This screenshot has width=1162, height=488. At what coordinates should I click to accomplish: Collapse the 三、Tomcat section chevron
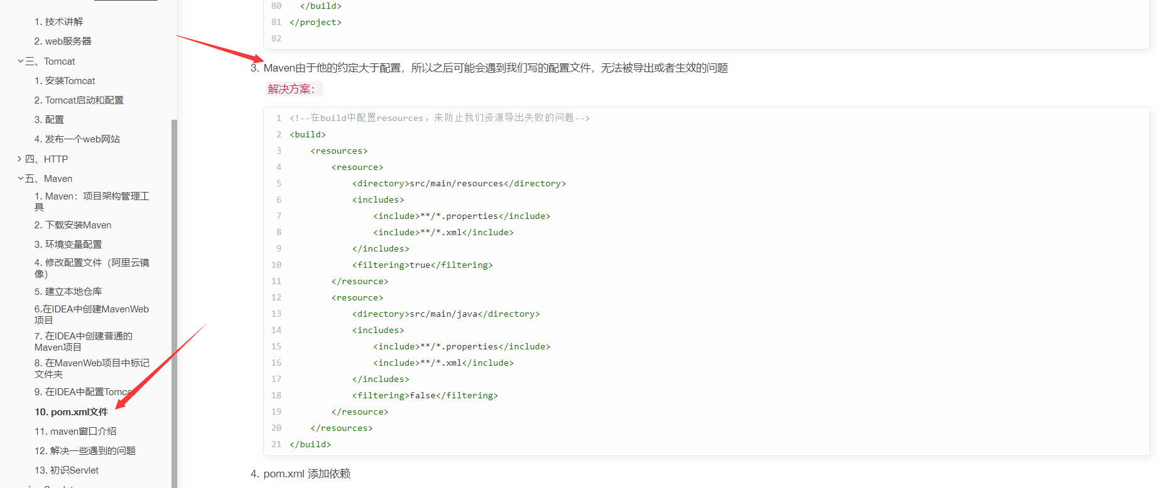[20, 61]
